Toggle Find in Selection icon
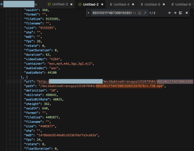The height and width of the screenshot is (151, 194). (180, 13)
